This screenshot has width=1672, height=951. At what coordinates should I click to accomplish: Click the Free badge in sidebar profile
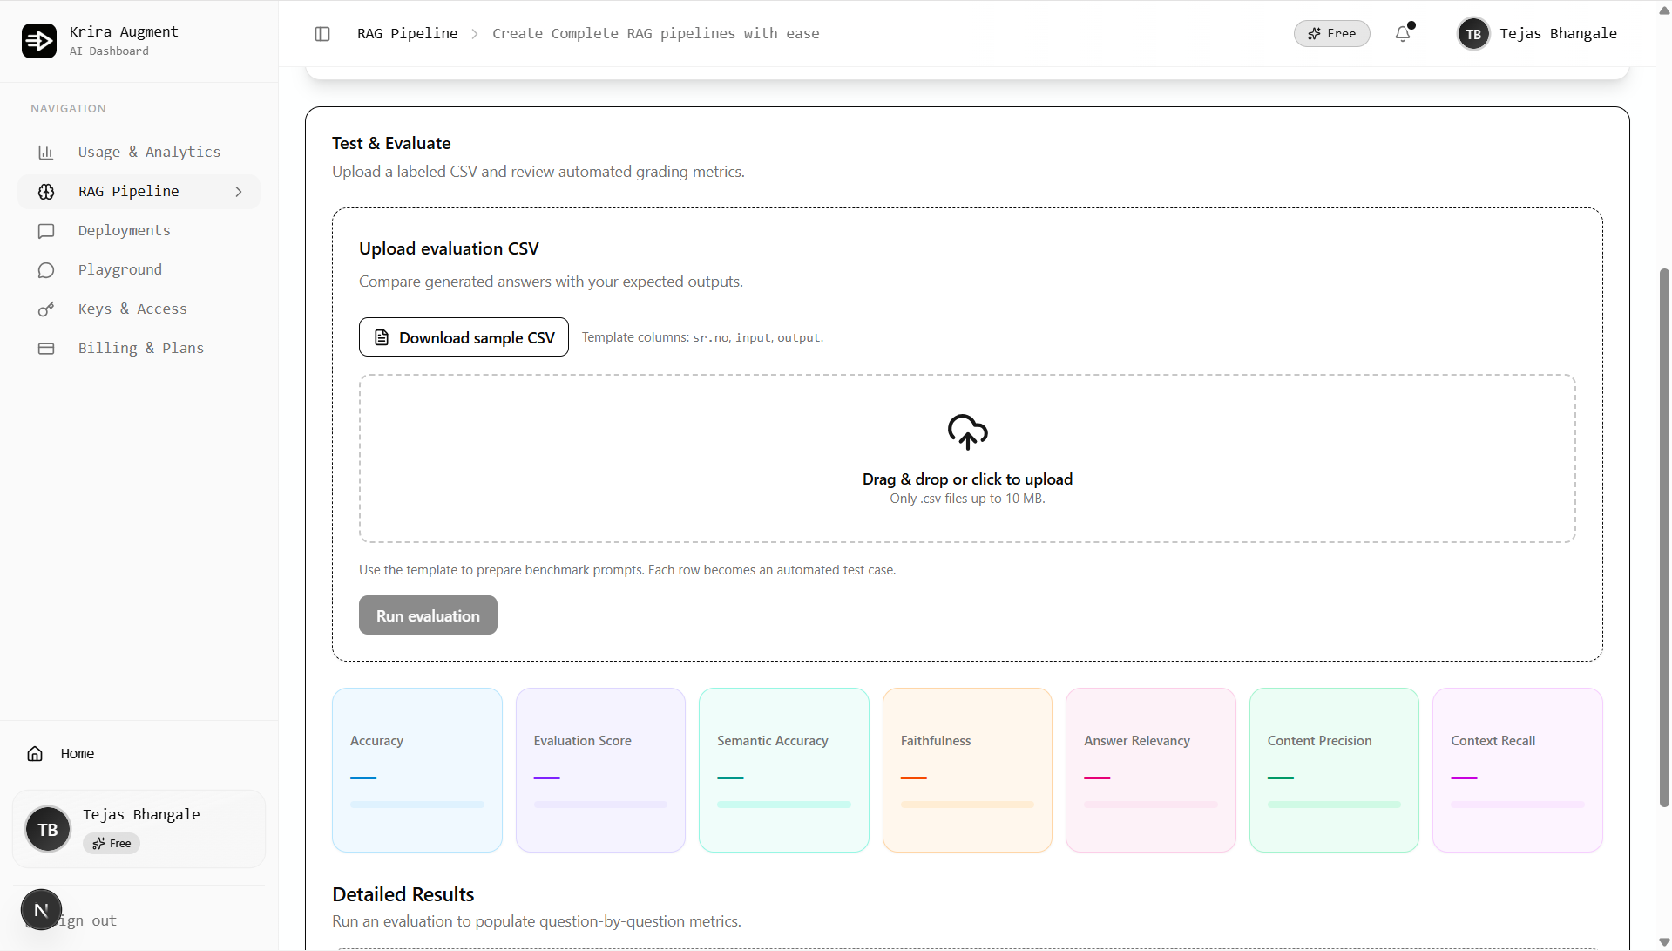click(112, 844)
